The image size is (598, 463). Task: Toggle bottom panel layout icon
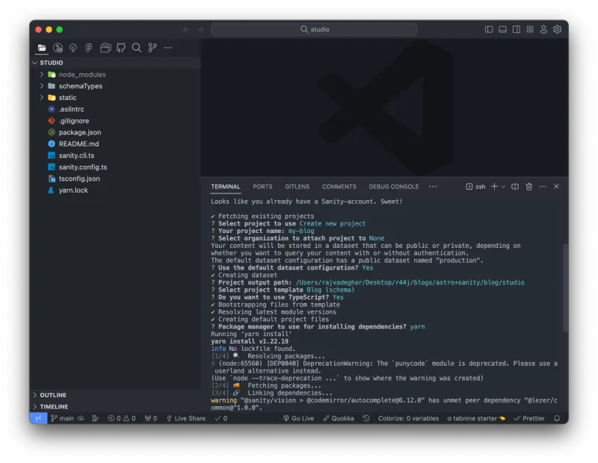tap(502, 29)
